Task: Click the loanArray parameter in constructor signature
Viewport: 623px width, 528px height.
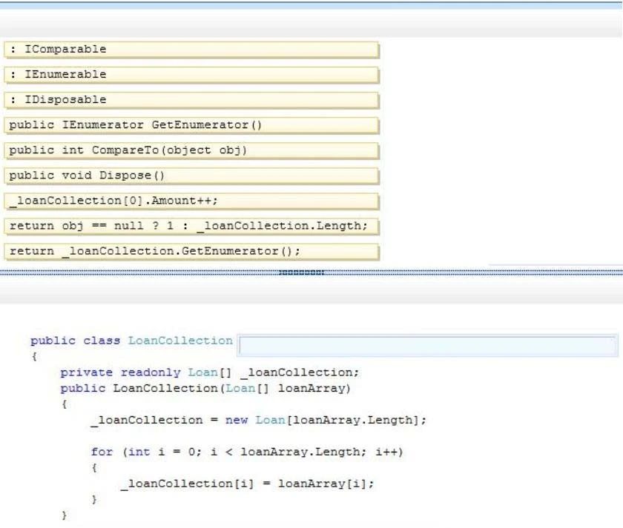Action: (x=317, y=388)
